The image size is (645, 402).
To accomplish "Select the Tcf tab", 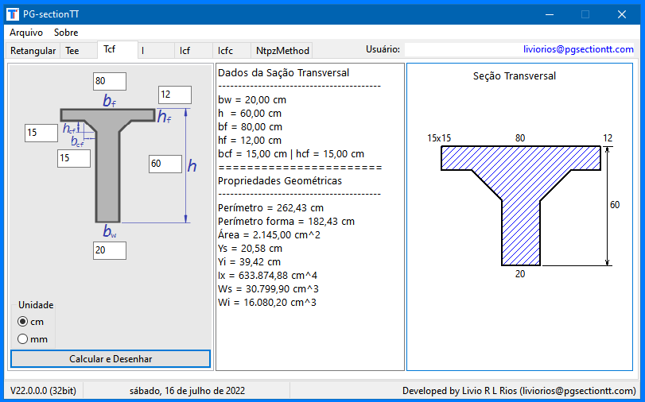I will [x=117, y=49].
